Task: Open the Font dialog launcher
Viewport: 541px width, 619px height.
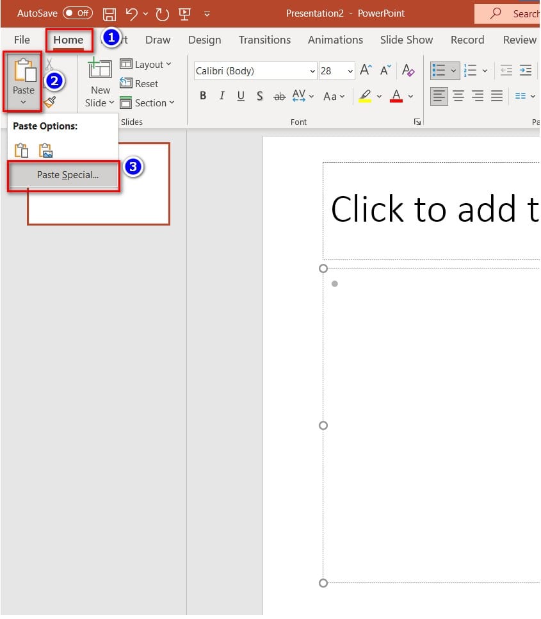Action: [417, 122]
